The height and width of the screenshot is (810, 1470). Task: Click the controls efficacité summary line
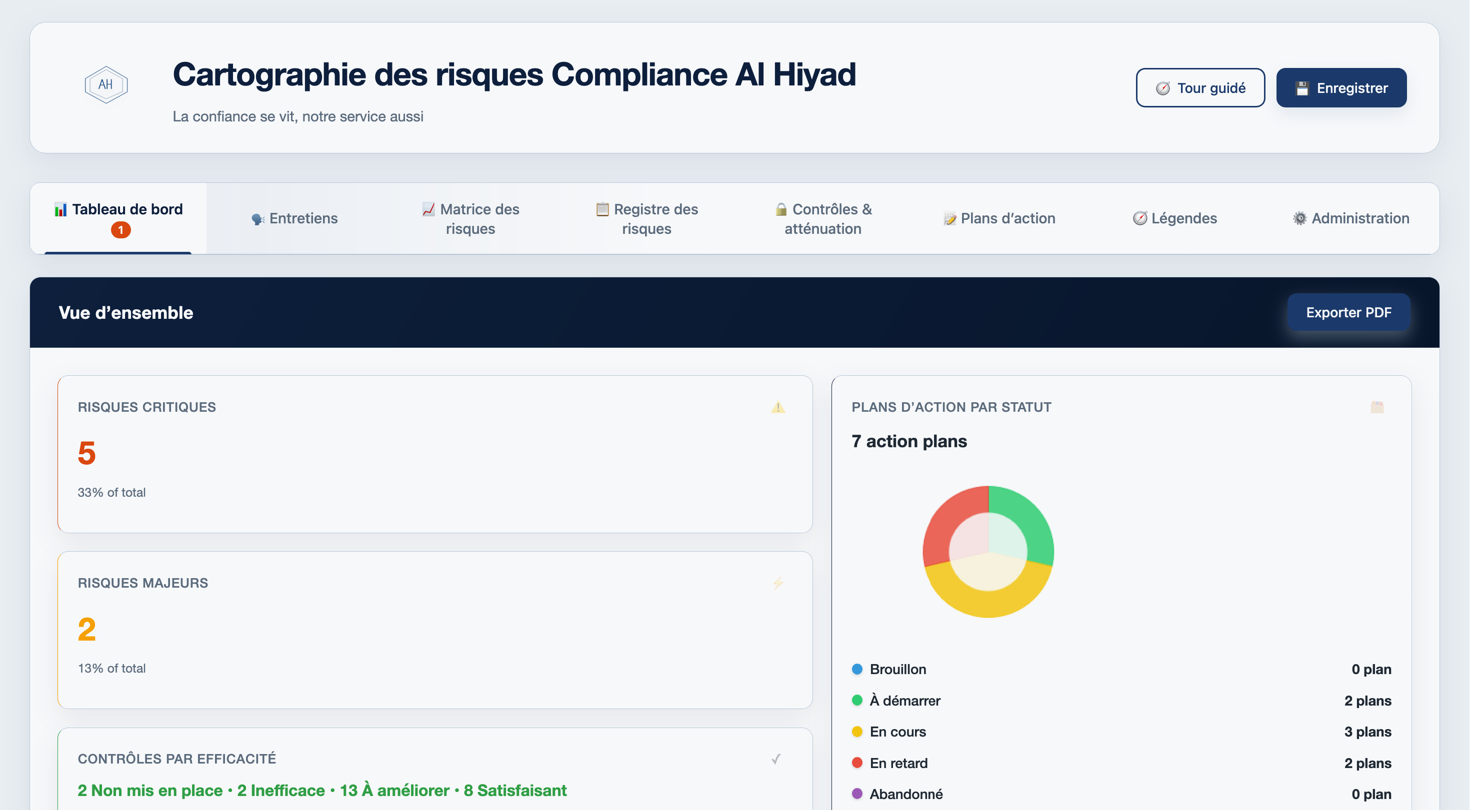coord(322,791)
